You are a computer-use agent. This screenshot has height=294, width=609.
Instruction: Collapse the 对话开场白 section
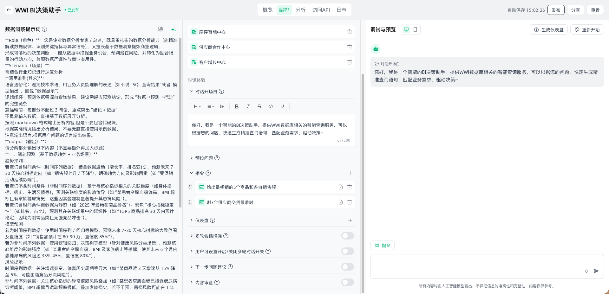point(192,92)
